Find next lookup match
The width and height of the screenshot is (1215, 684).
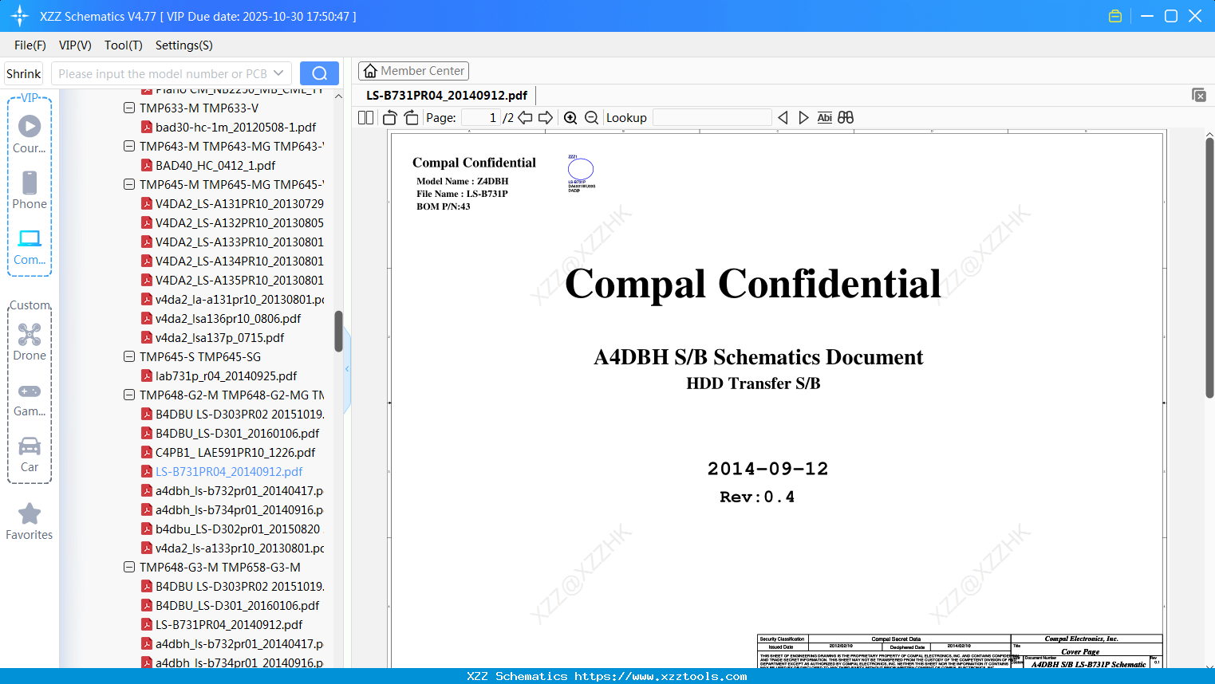point(803,118)
